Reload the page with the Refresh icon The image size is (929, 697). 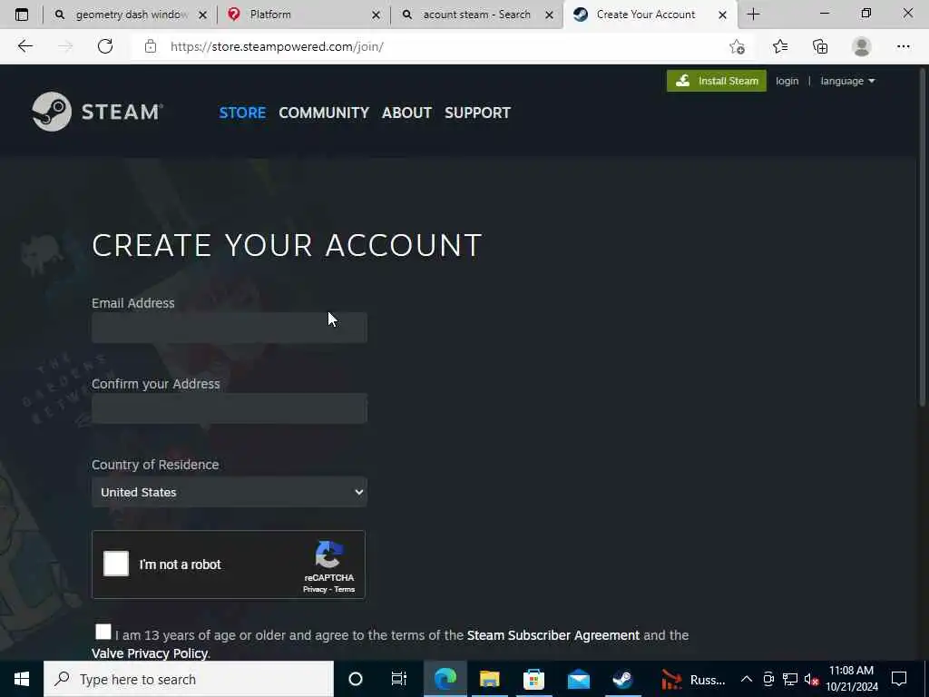105,46
